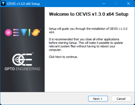Click the Next > button
Viewport: 135px width, 105px height.
98,99
